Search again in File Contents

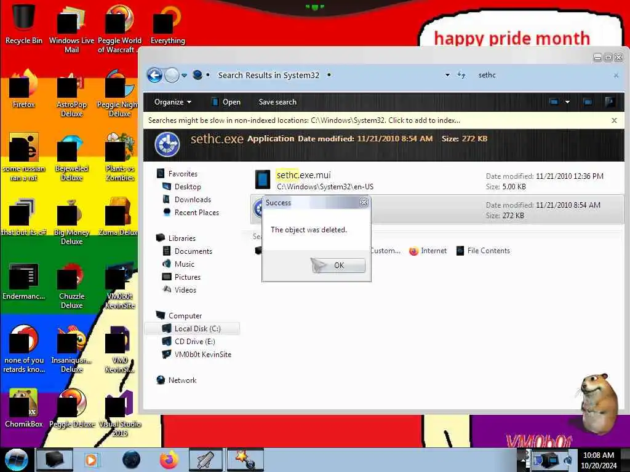(484, 251)
